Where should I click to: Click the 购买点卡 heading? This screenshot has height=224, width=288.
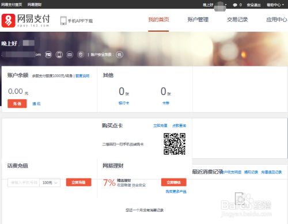coord(112,126)
